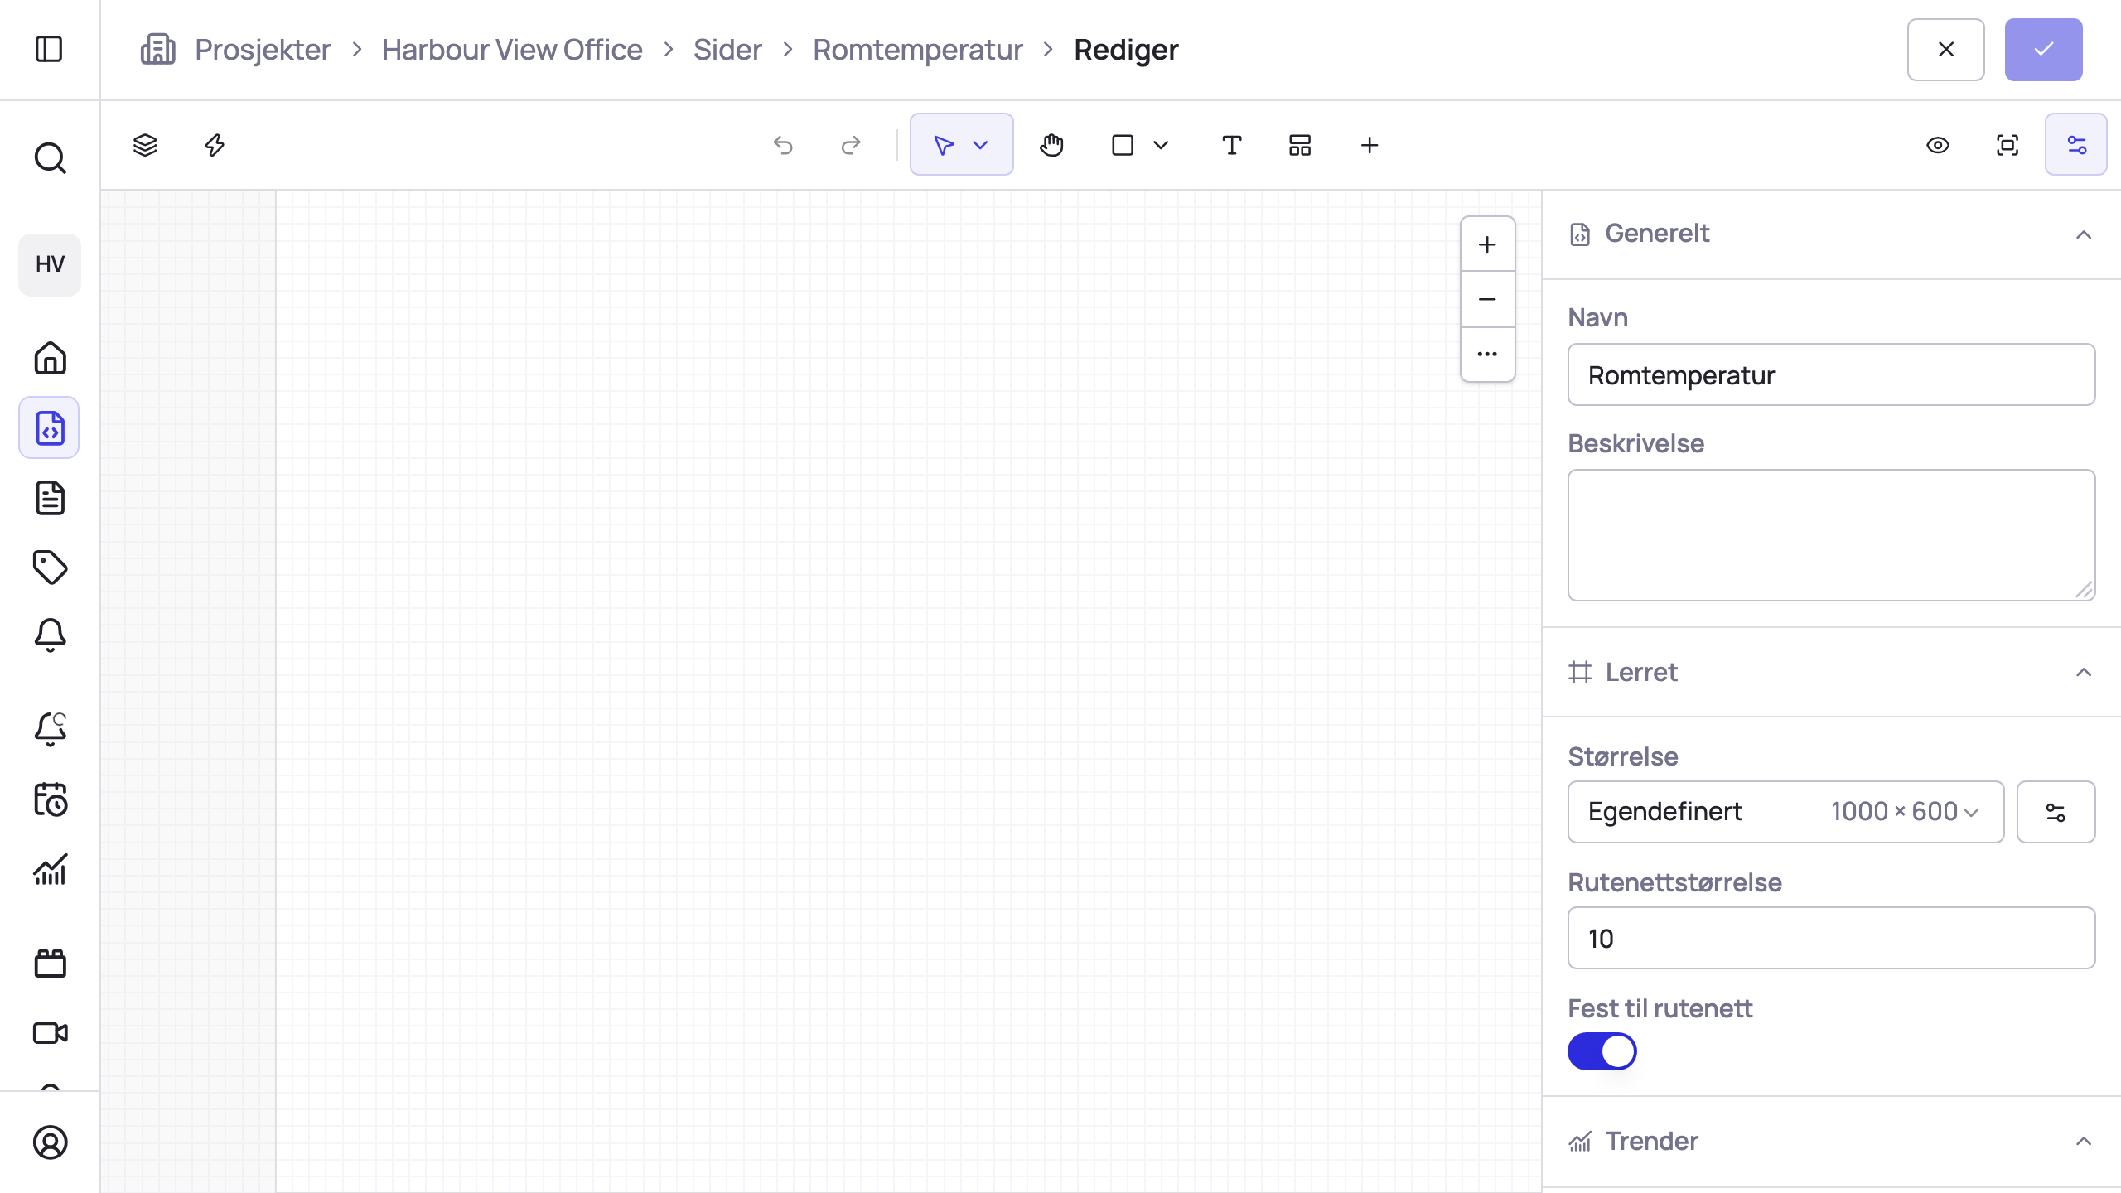
Task: Open the documents icon in sidebar
Action: pyautogui.click(x=50, y=498)
